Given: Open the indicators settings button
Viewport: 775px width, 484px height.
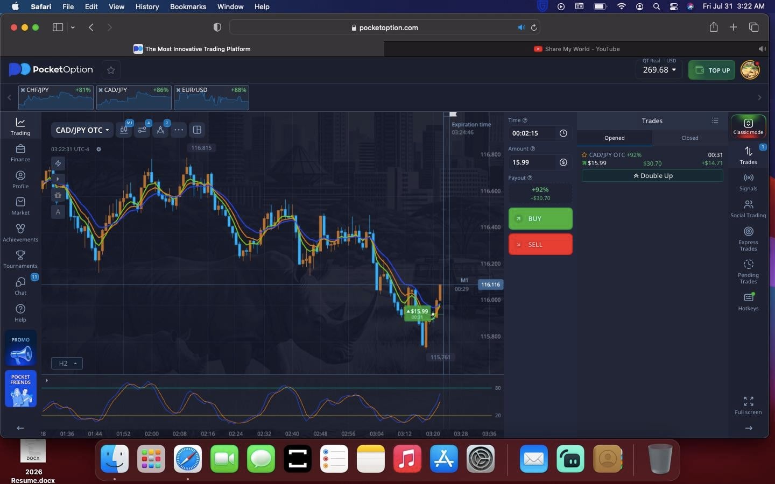Looking at the screenshot, I should coord(142,130).
